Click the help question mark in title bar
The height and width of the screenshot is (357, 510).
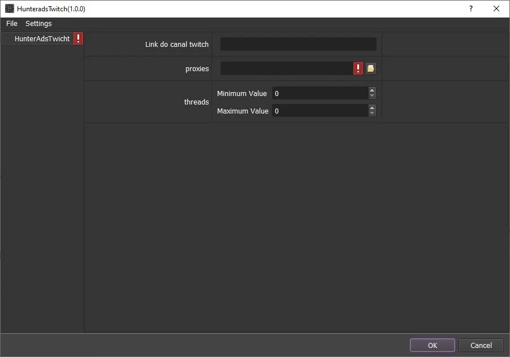pyautogui.click(x=470, y=9)
